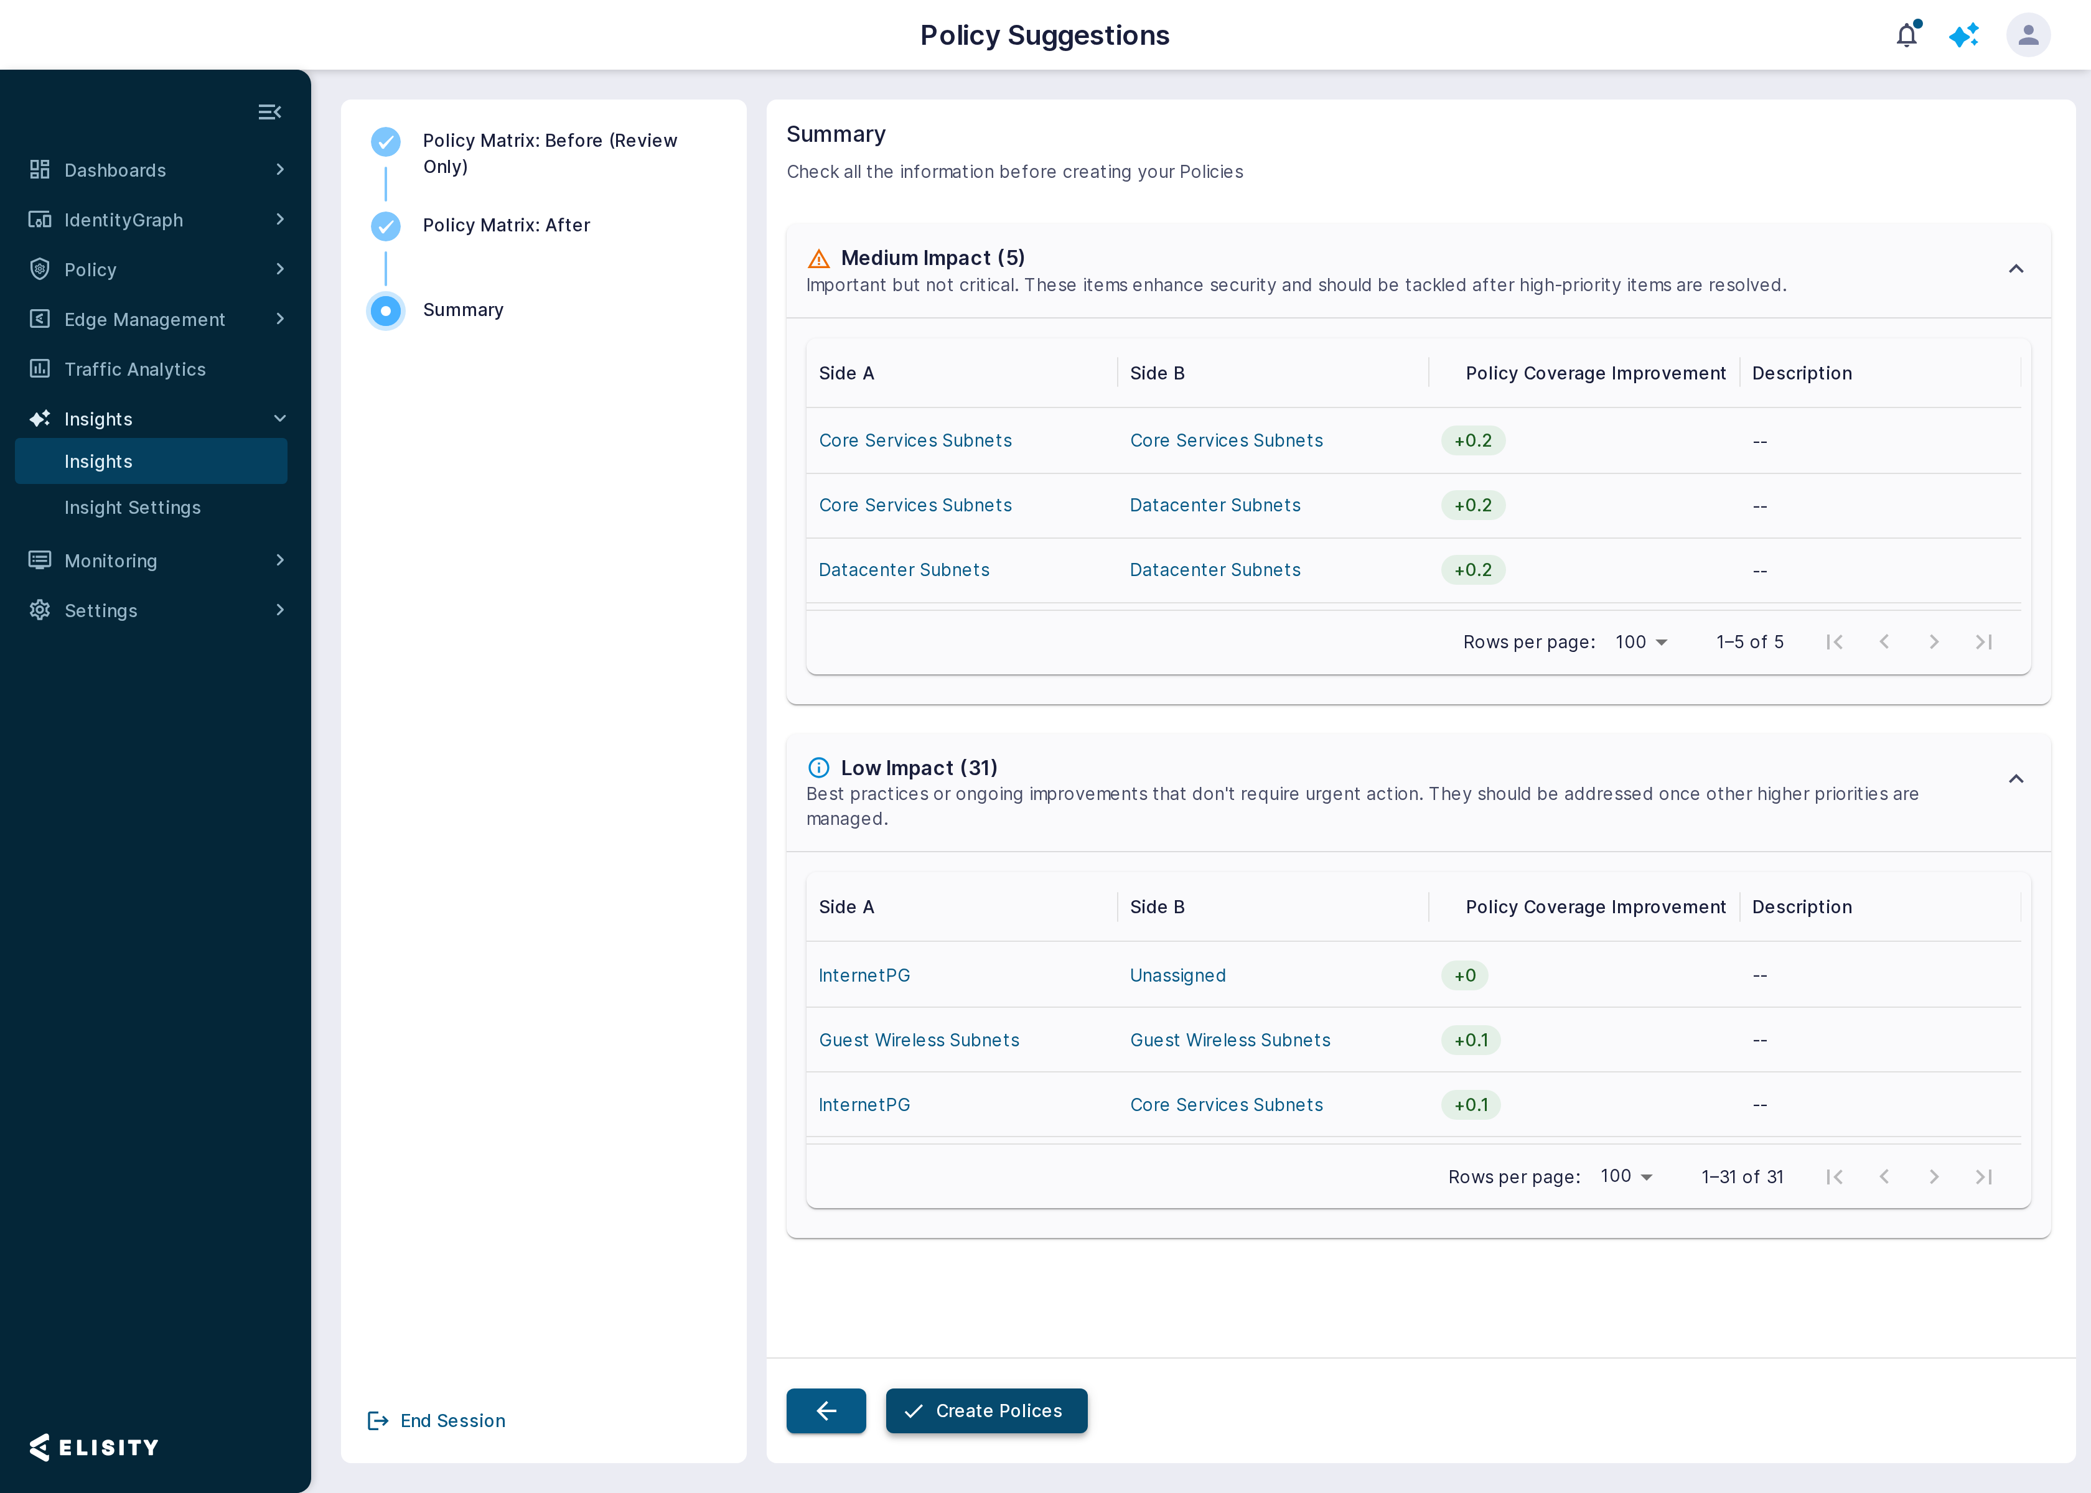
Task: Click the End Session exit icon
Action: tap(378, 1420)
